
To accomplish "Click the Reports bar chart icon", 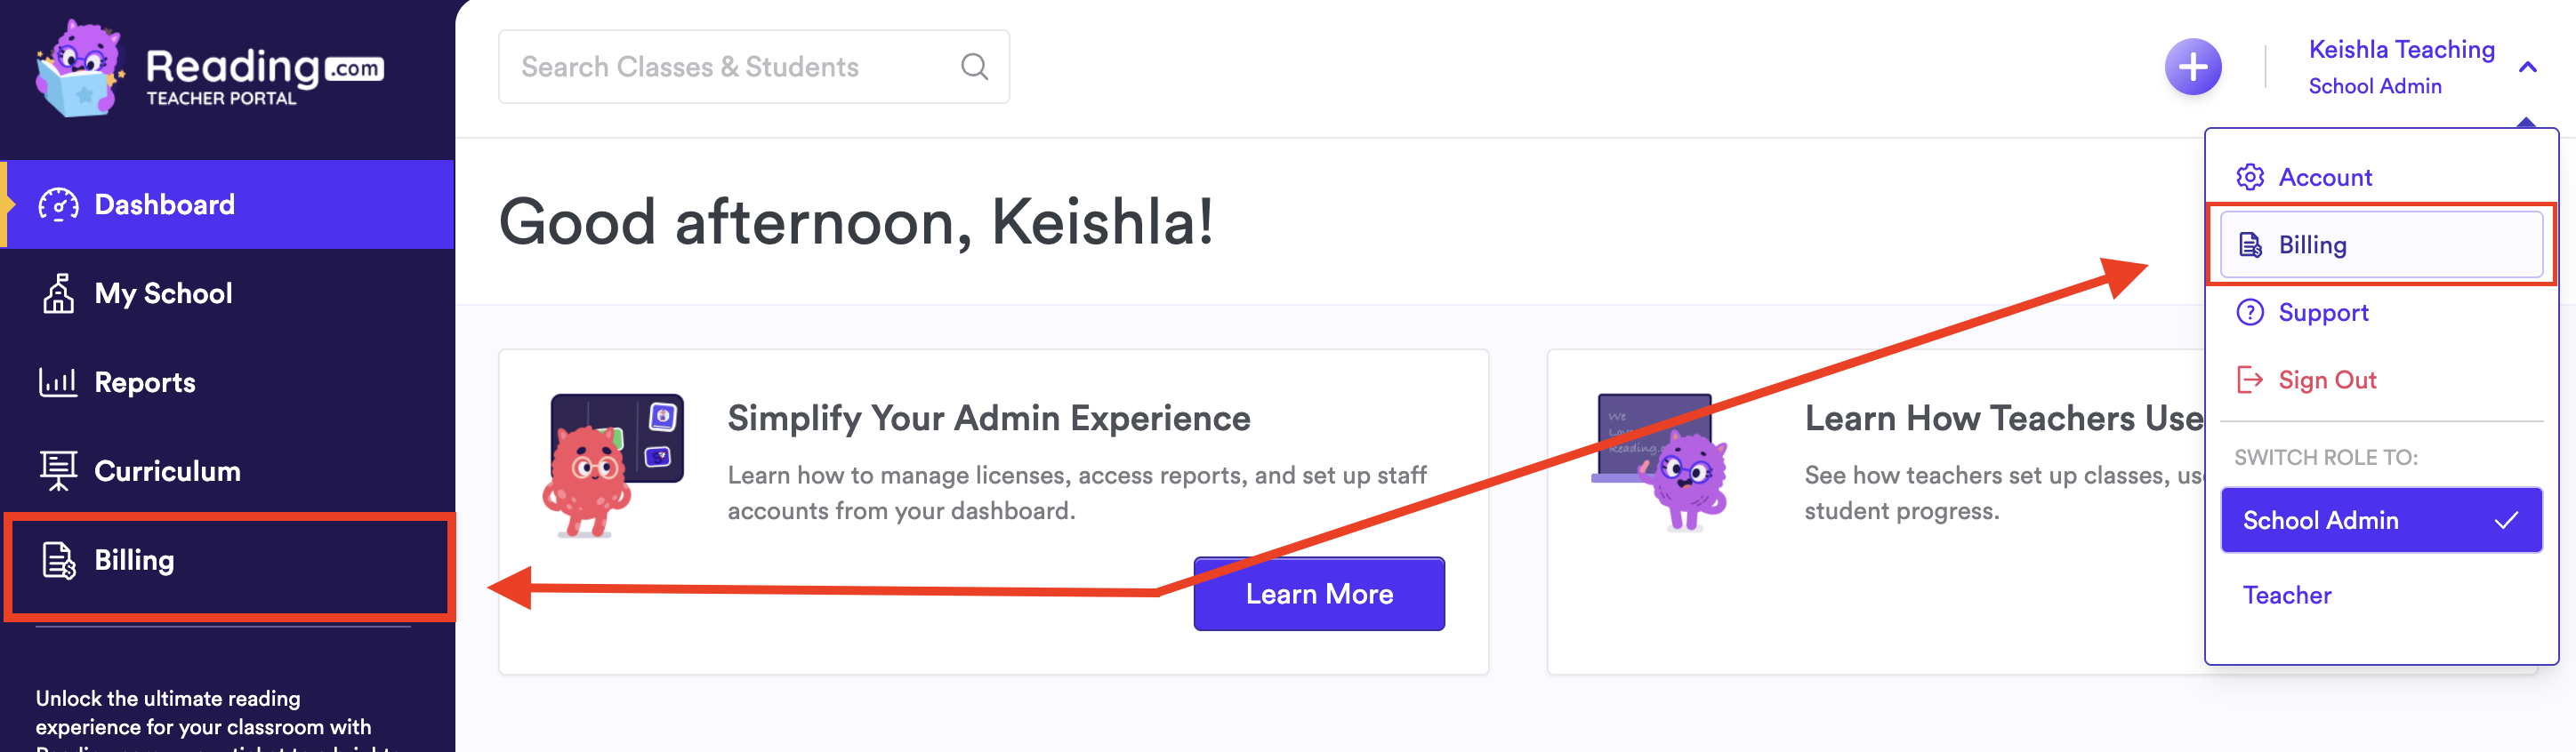I will 58,381.
